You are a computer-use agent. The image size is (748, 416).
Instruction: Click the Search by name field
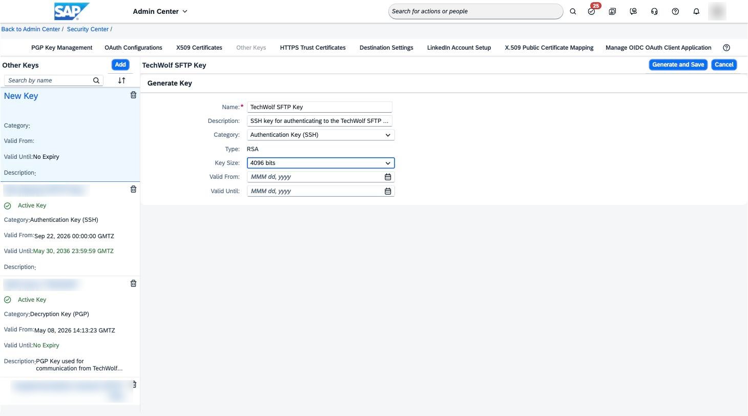(53, 80)
